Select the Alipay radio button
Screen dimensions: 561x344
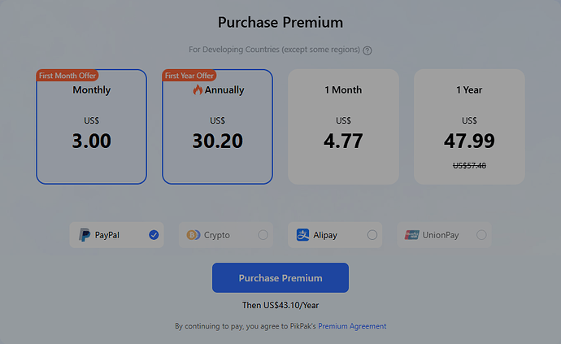pos(372,235)
